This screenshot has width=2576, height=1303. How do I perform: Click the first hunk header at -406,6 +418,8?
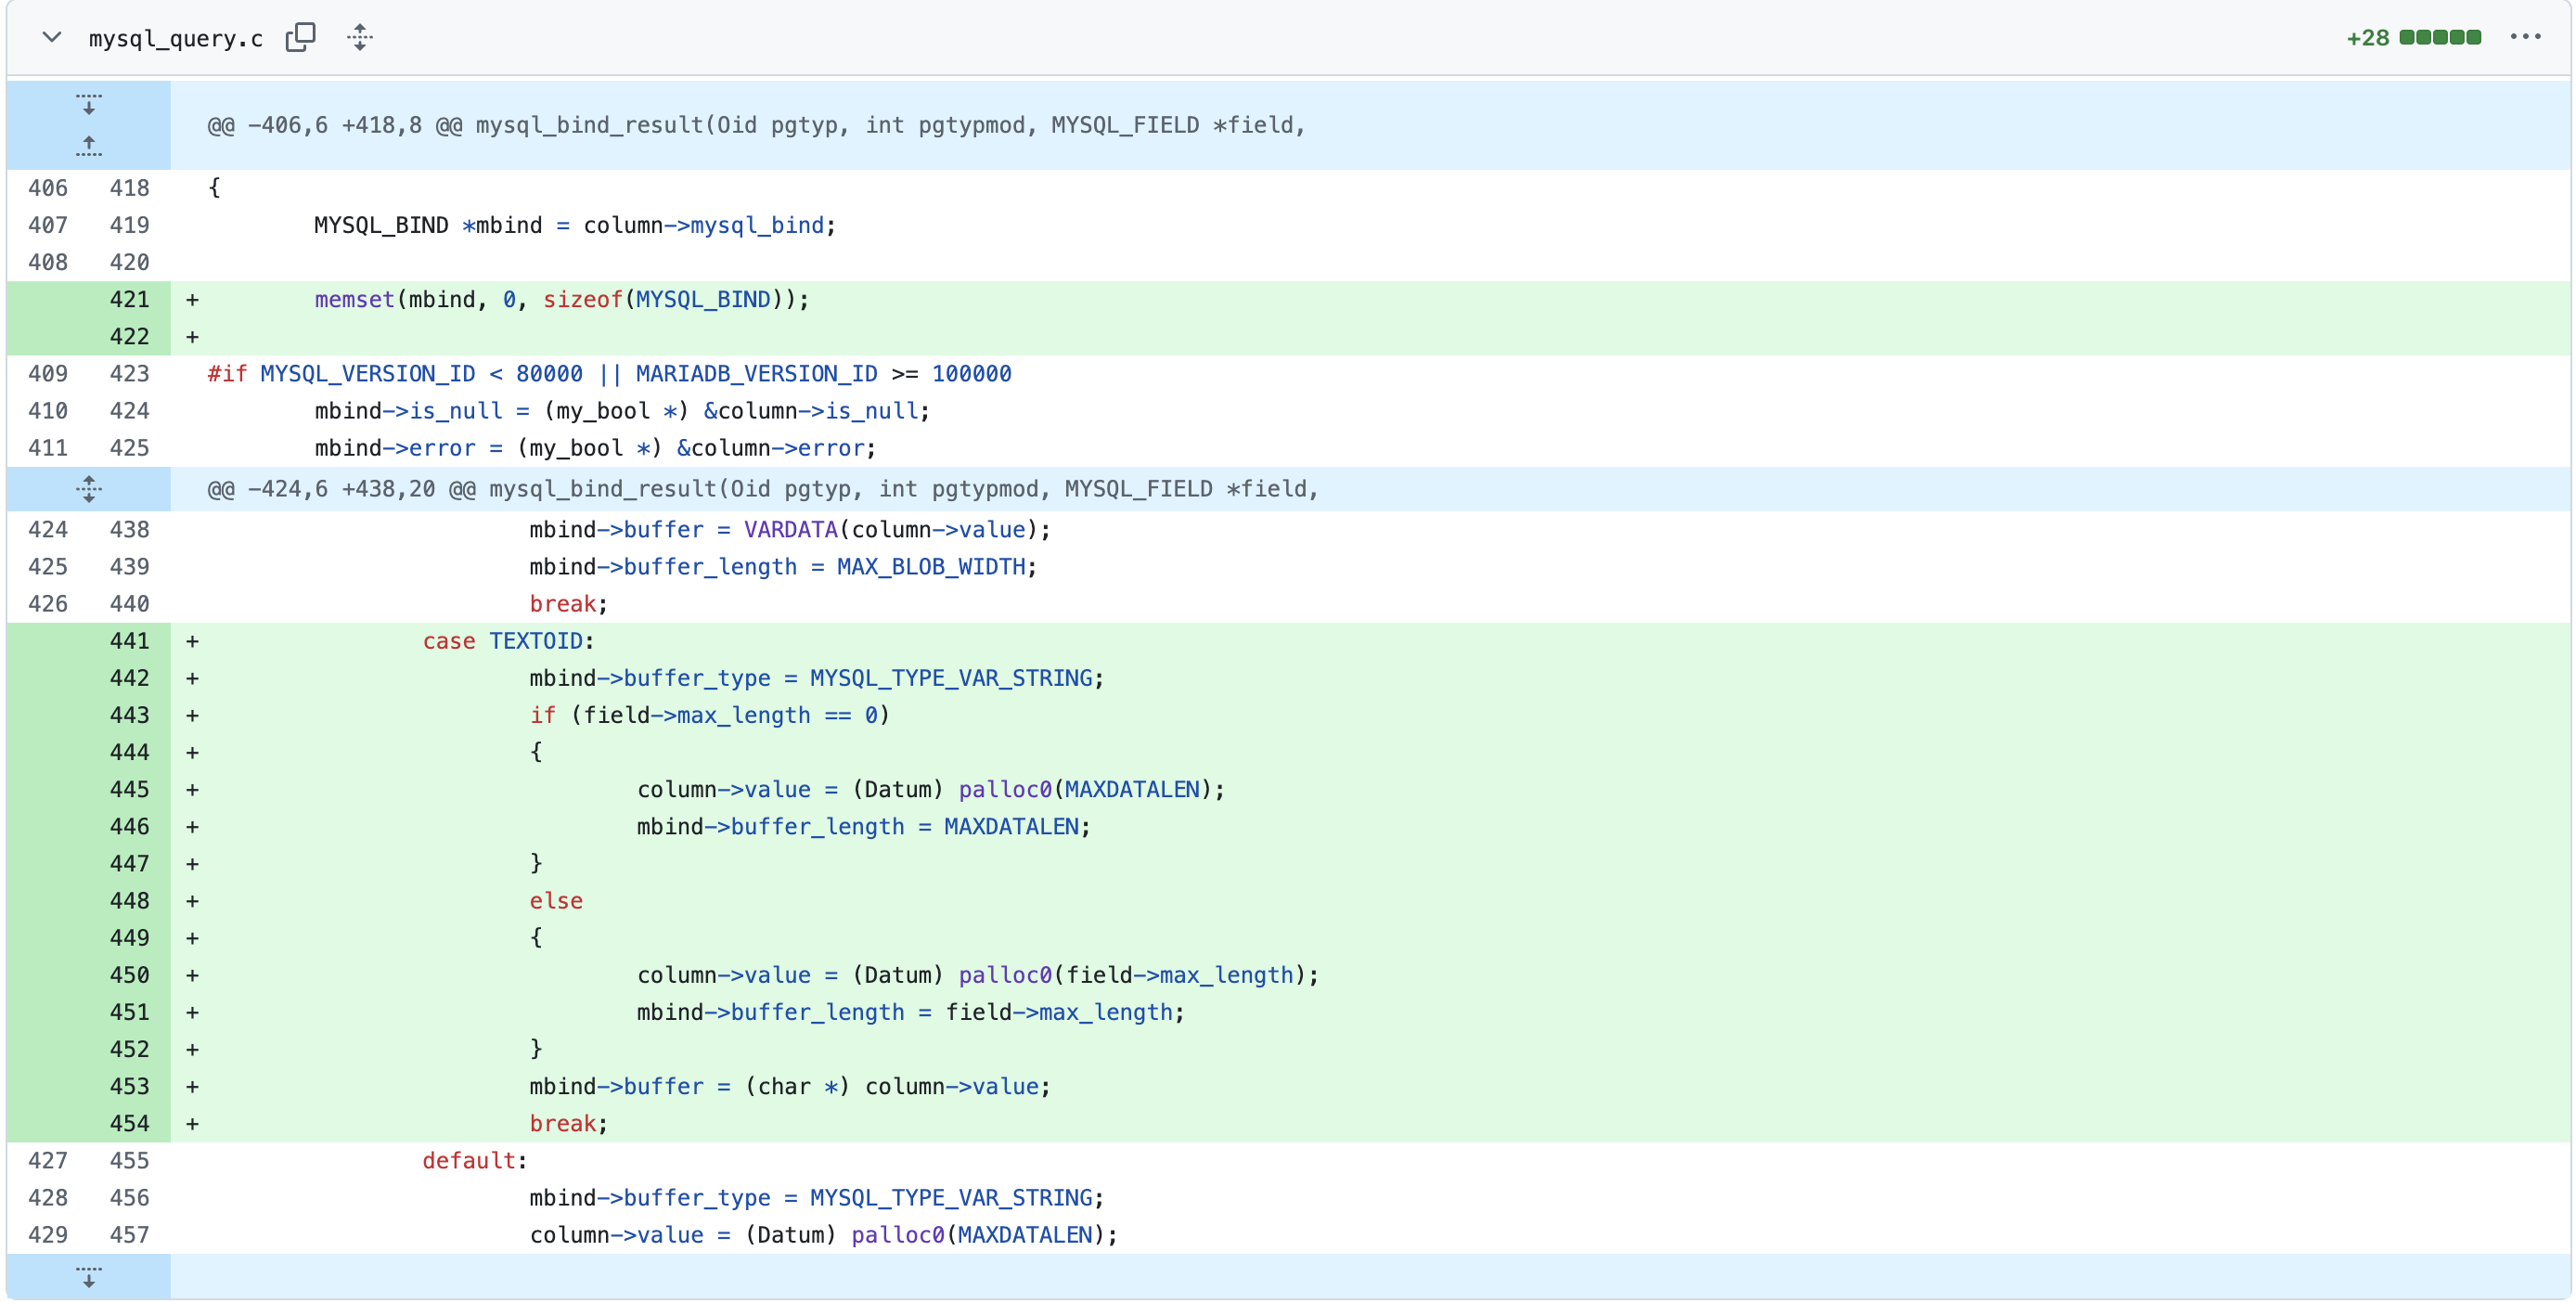(755, 126)
